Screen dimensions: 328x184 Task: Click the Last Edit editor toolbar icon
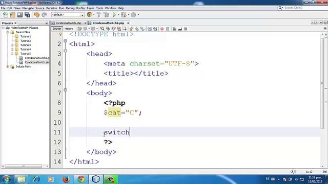[x=79, y=29]
